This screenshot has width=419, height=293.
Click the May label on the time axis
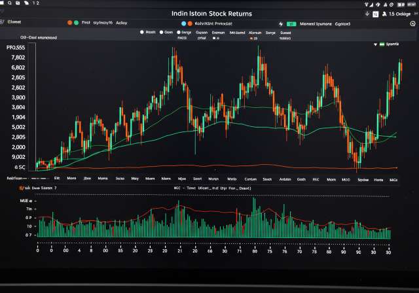(135, 178)
